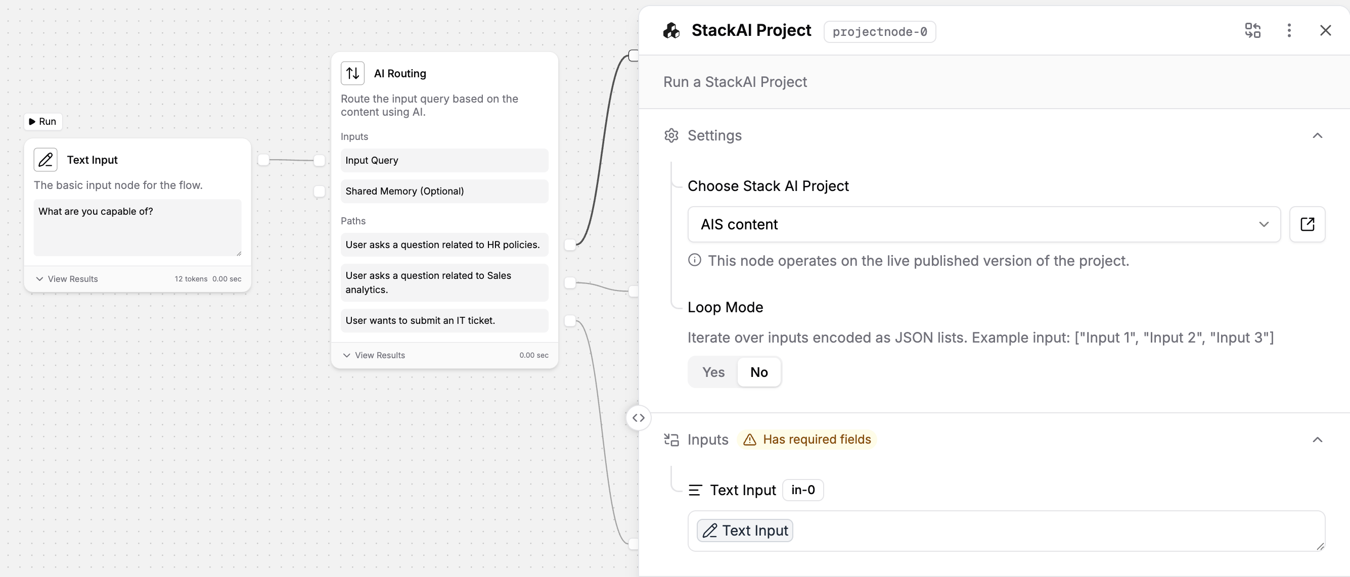The height and width of the screenshot is (577, 1350).
Task: Close the StackAI Project panel
Action: click(x=1325, y=30)
